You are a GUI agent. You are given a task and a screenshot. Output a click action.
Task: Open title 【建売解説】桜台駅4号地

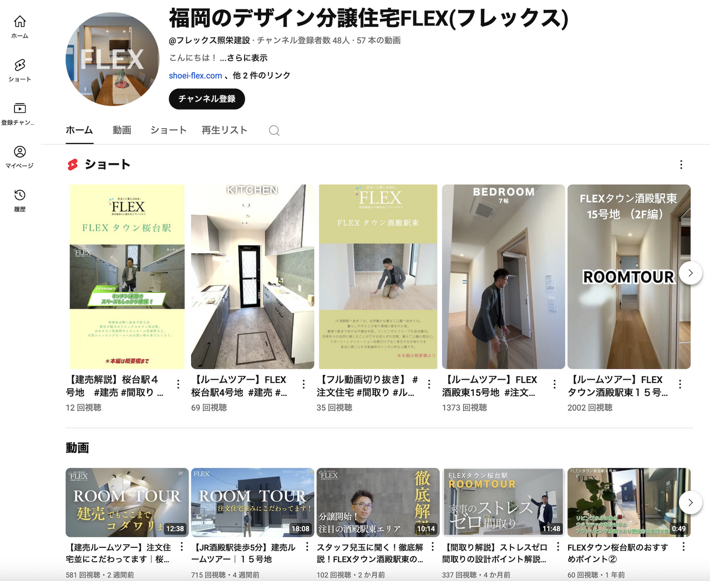(x=115, y=386)
